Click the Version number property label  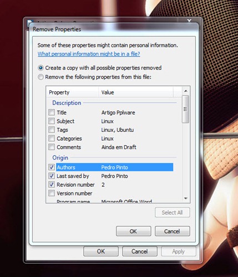point(74,194)
